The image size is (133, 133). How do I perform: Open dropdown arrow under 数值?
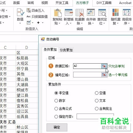(x=20, y=23)
